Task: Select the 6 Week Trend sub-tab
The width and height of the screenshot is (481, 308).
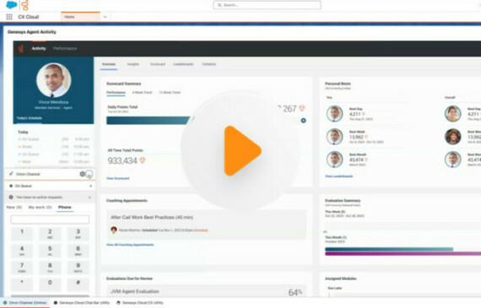Action: tap(142, 92)
